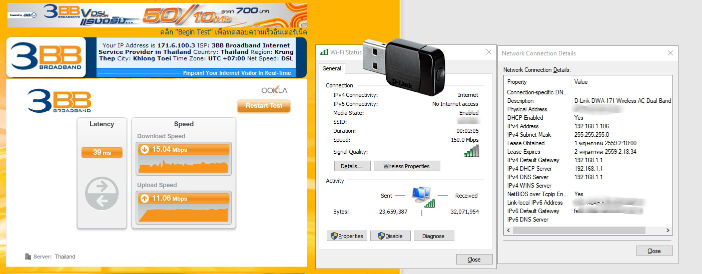
Task: Click the Disable button in Wi-Fi Status
Action: 390,236
